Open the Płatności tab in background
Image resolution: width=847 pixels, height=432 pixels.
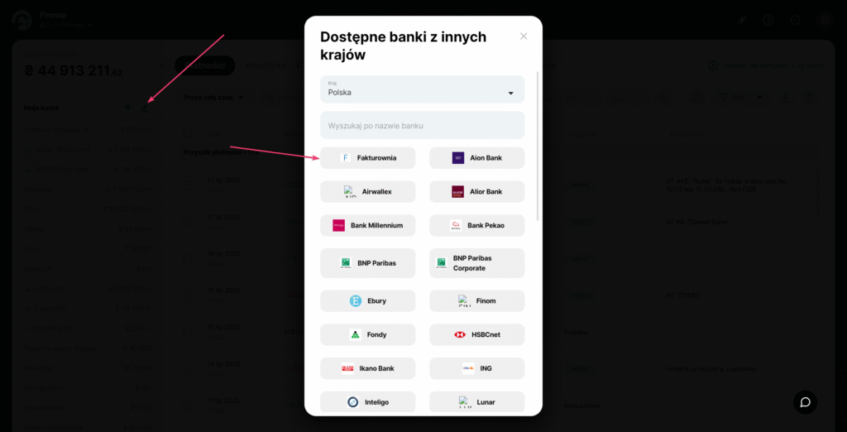coord(205,65)
